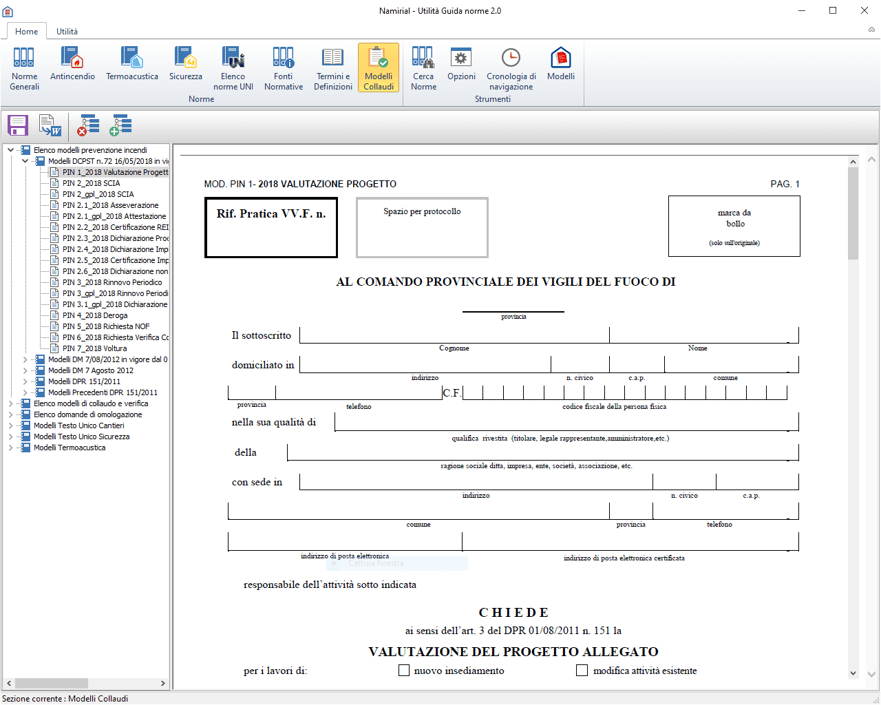Save the current model with the floppy icon
881x705 pixels.
pos(18,125)
